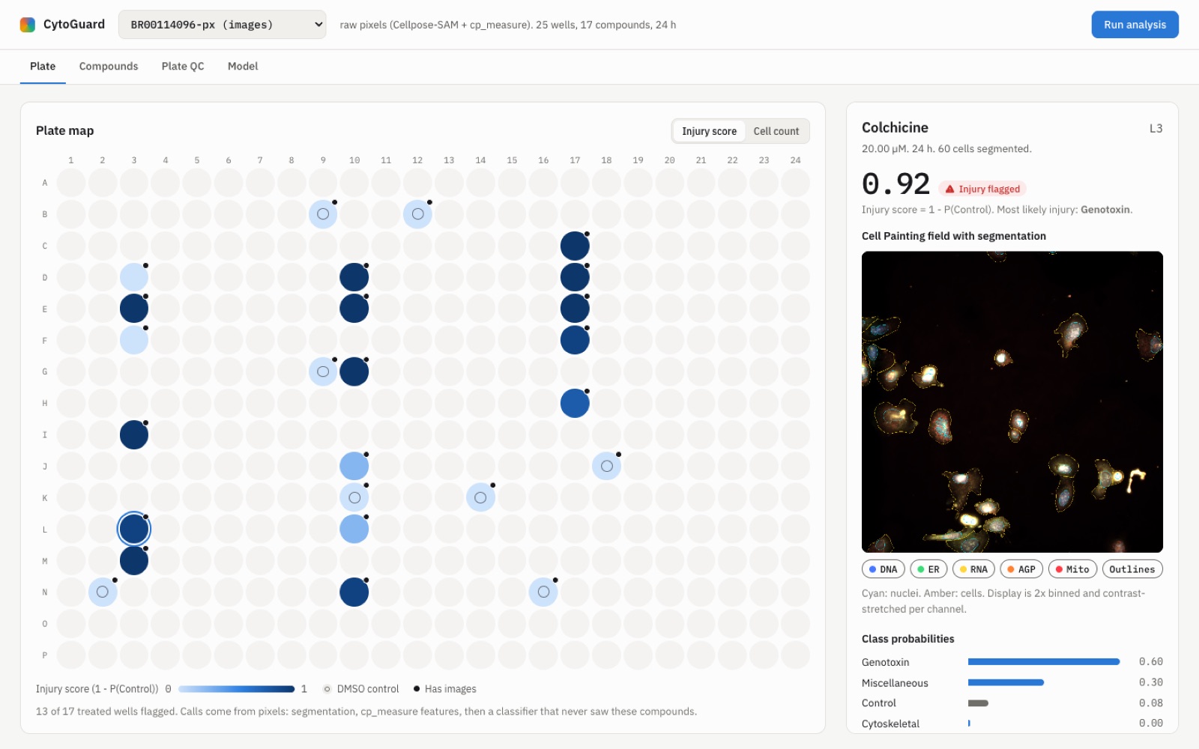Image resolution: width=1199 pixels, height=749 pixels.
Task: Click the Genotoxin probability bar
Action: click(1044, 662)
